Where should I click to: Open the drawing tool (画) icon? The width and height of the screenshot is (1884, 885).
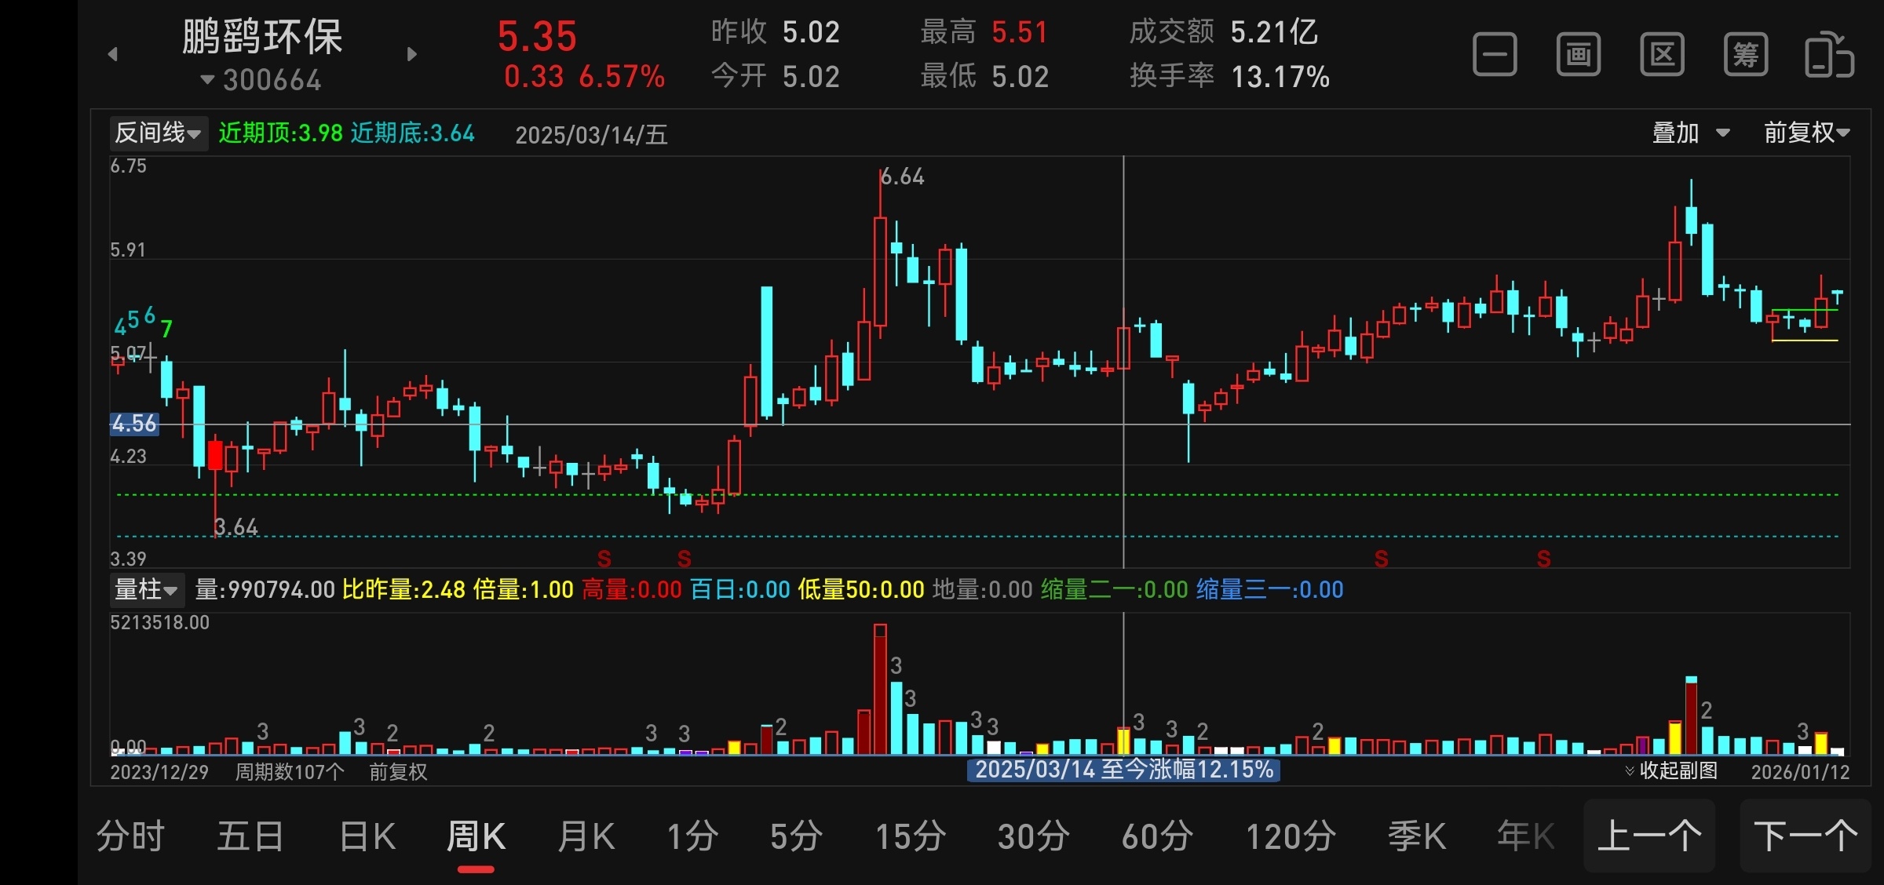pyautogui.click(x=1578, y=54)
